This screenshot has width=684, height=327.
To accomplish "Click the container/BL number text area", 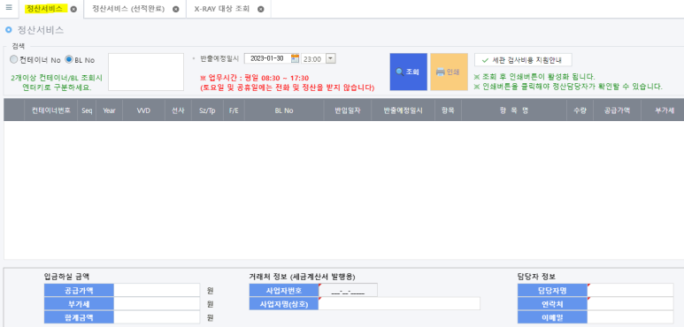I will (146, 72).
